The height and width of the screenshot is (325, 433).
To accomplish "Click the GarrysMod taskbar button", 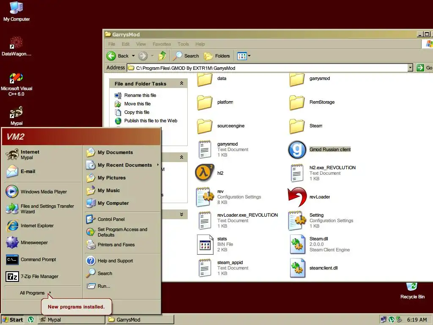I will (x=140, y=320).
